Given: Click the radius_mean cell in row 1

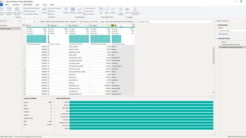Looking at the screenshot, I should click(79, 47).
